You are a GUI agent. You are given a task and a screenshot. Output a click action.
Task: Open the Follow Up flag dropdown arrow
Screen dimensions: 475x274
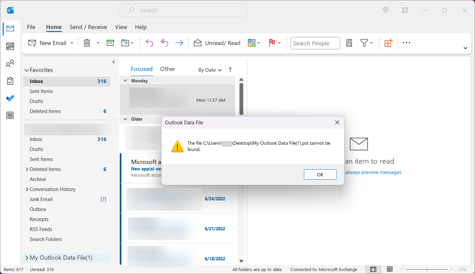coord(279,43)
